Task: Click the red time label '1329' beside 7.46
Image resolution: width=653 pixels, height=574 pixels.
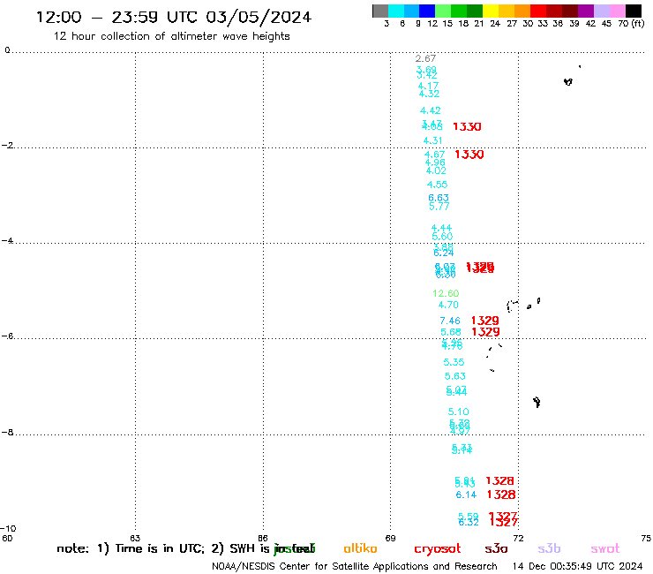Action: [485, 321]
